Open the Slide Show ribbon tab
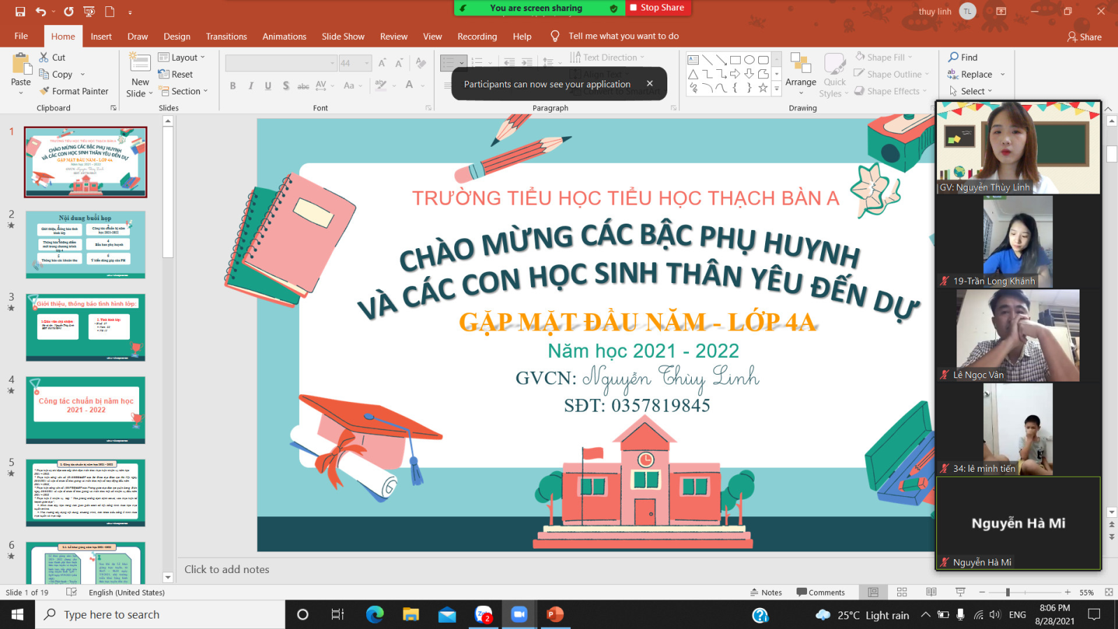Image resolution: width=1118 pixels, height=629 pixels. coord(342,36)
